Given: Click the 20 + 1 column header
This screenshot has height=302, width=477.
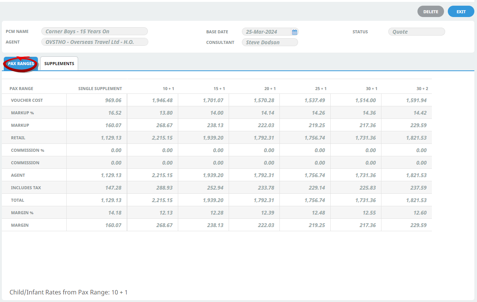Looking at the screenshot, I should [270, 89].
